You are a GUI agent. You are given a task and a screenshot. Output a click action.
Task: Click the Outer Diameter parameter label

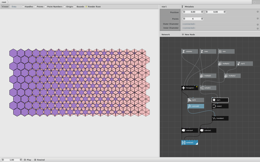click(171, 24)
